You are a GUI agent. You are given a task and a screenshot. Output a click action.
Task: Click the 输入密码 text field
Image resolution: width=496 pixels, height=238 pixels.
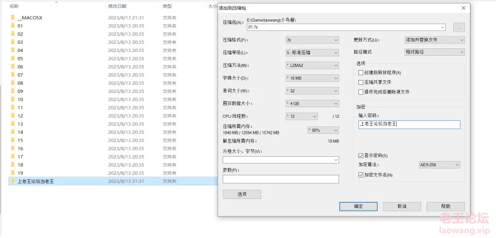click(x=409, y=125)
